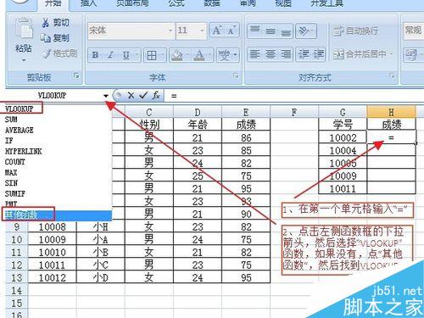Click the Paste clipboard icon
This screenshot has width=424, height=318.
[x=24, y=28]
